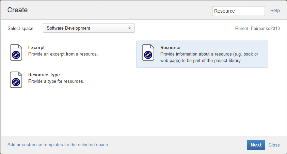The image size is (287, 154).
Task: Select the Resource Type template title
Action: tap(44, 75)
